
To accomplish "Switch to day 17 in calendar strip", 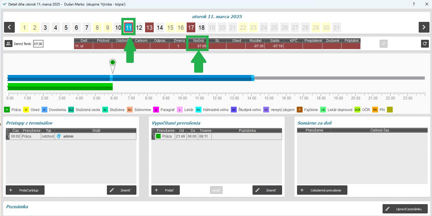I will click(191, 28).
